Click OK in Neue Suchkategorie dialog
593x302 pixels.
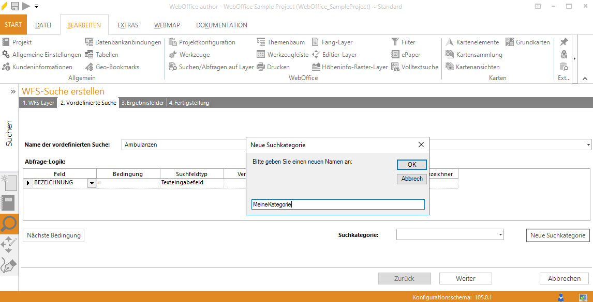411,165
